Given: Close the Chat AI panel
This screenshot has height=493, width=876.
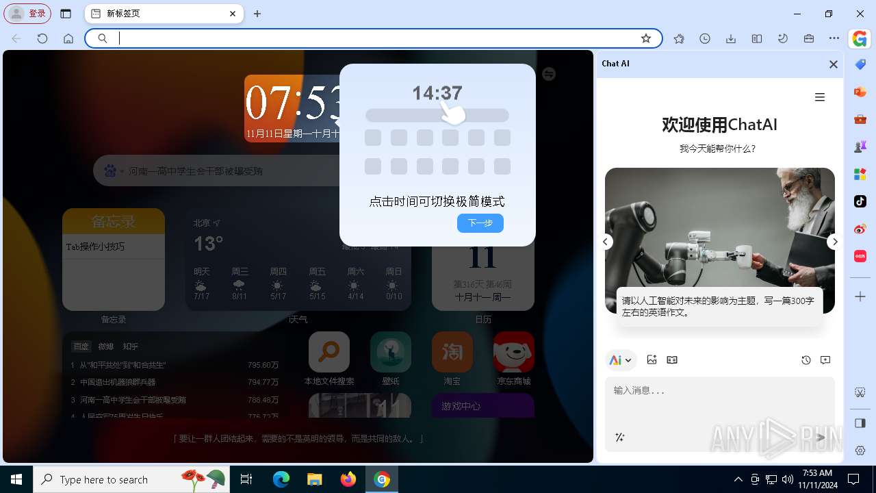Looking at the screenshot, I should (833, 64).
